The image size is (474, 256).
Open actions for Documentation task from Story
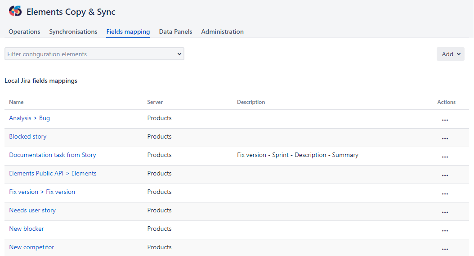[445, 157]
